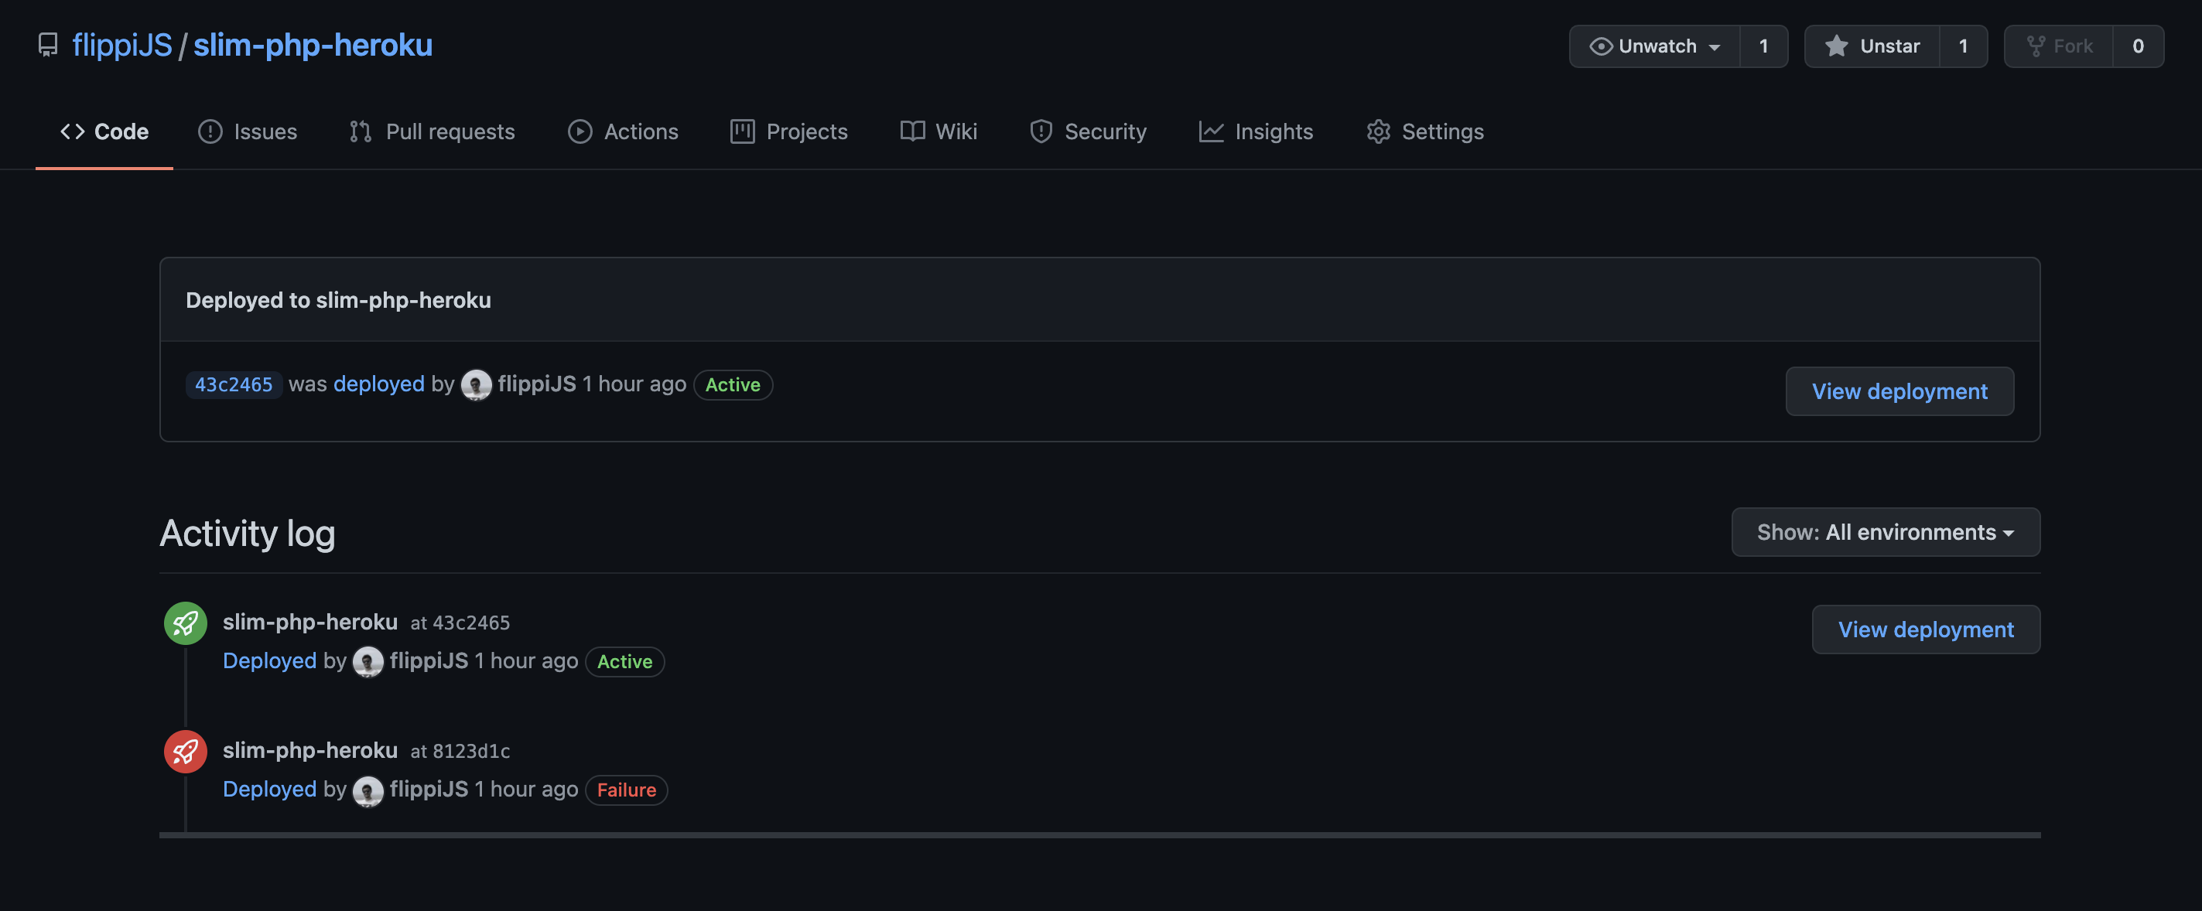
Task: Open the flippiJS owner profile link
Action: click(x=122, y=44)
